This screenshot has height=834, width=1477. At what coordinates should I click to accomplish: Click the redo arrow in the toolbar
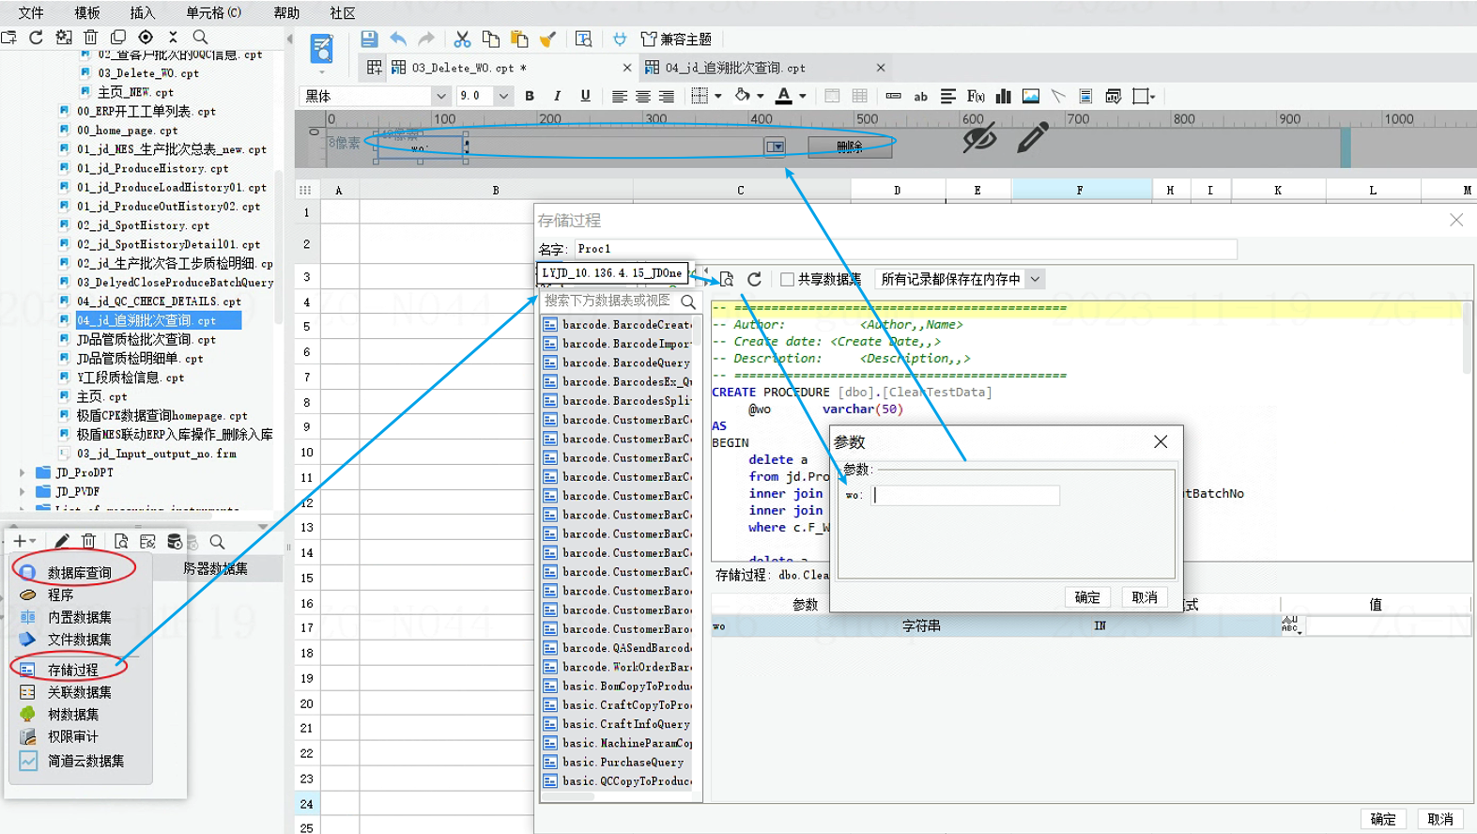coord(426,39)
